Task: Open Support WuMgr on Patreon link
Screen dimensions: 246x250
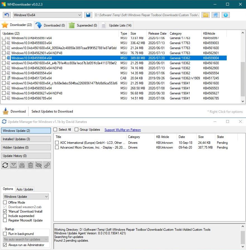Action: [122, 130]
